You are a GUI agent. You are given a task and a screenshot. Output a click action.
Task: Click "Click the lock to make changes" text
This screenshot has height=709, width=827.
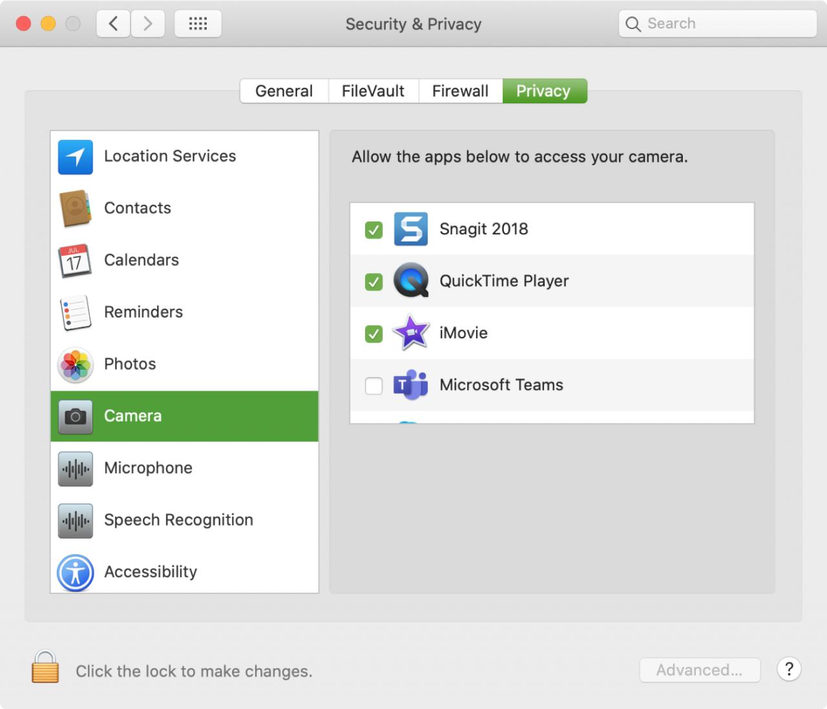coord(194,672)
